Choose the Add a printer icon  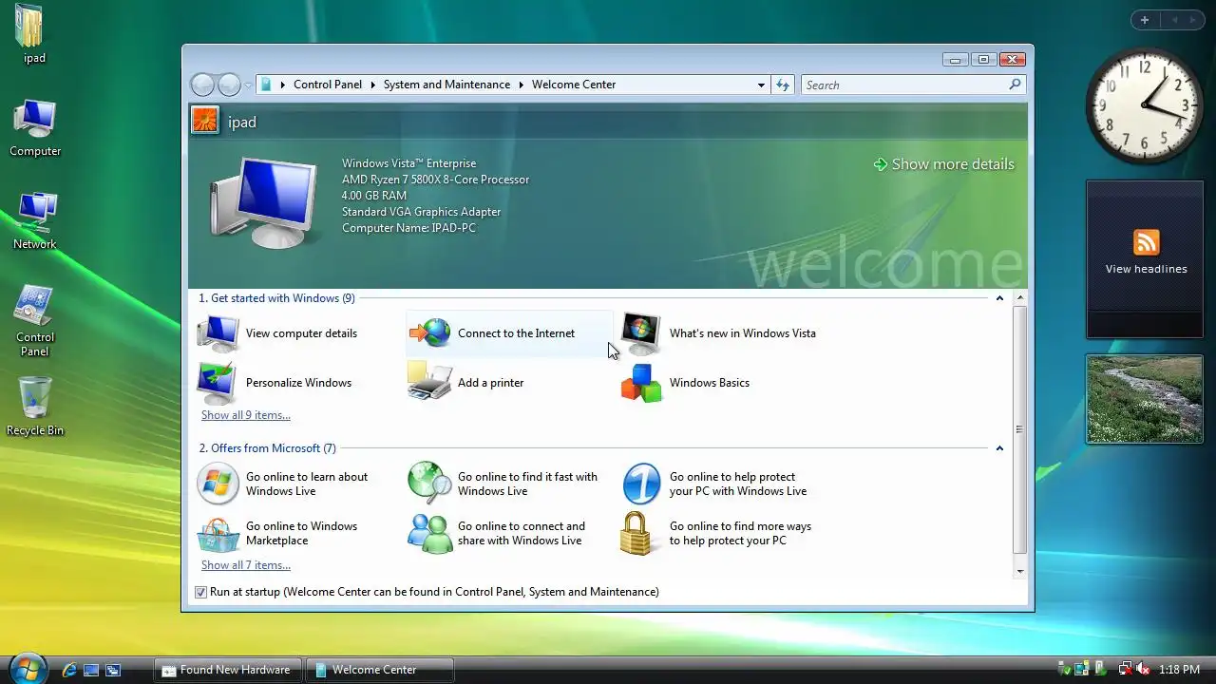(430, 383)
